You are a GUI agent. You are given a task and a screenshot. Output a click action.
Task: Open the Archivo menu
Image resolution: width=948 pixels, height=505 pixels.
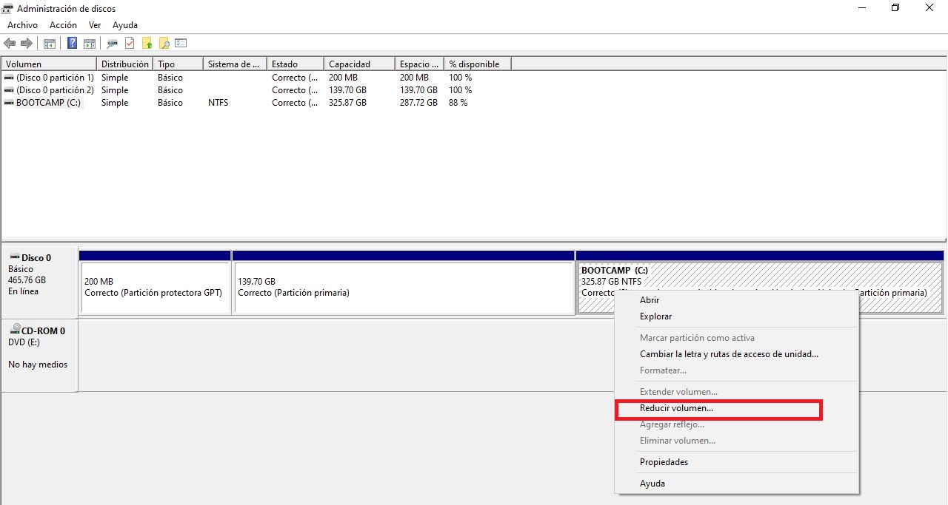[22, 25]
